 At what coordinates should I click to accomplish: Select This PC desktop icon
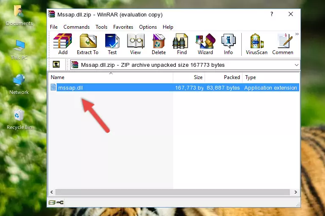[19, 50]
